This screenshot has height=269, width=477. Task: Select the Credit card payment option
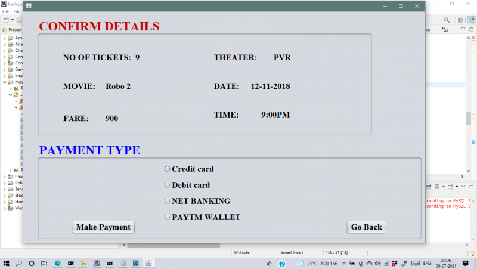click(189, 169)
